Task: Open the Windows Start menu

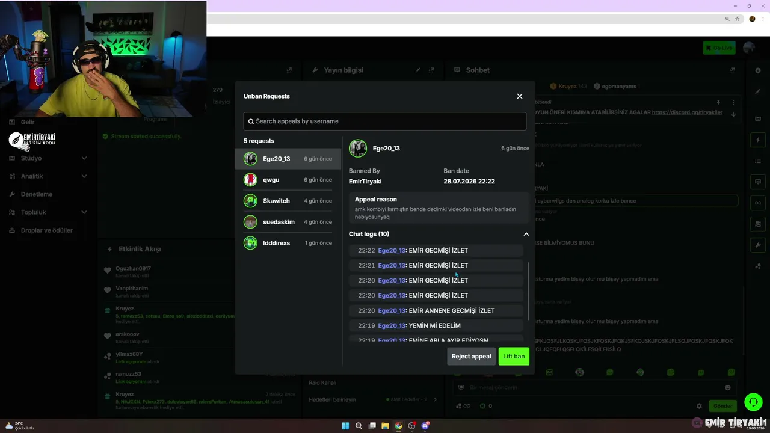Action: point(345,426)
